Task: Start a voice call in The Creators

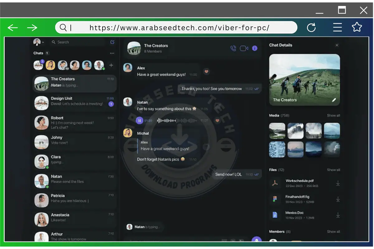Action: pos(233,48)
